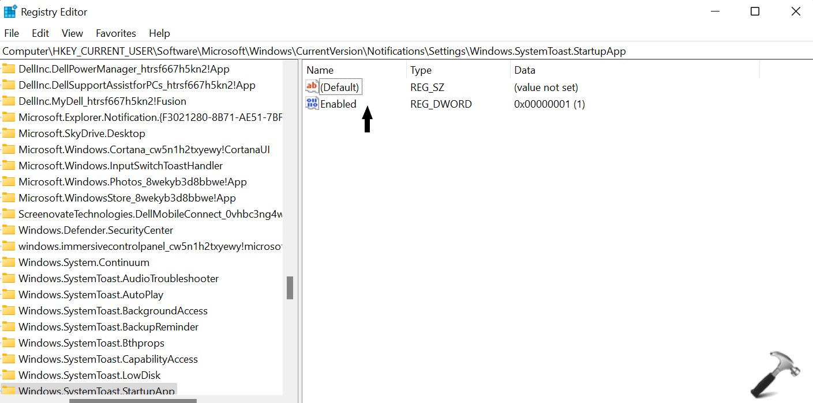This screenshot has height=403, width=813.
Task: Click folder icon next to Windows.System.Continuum
Action: tap(8, 263)
